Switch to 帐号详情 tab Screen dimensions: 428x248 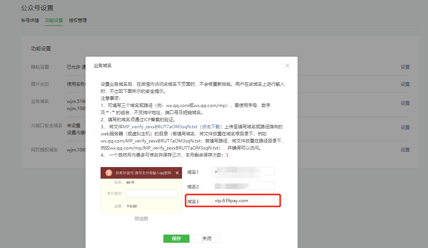(x=30, y=21)
